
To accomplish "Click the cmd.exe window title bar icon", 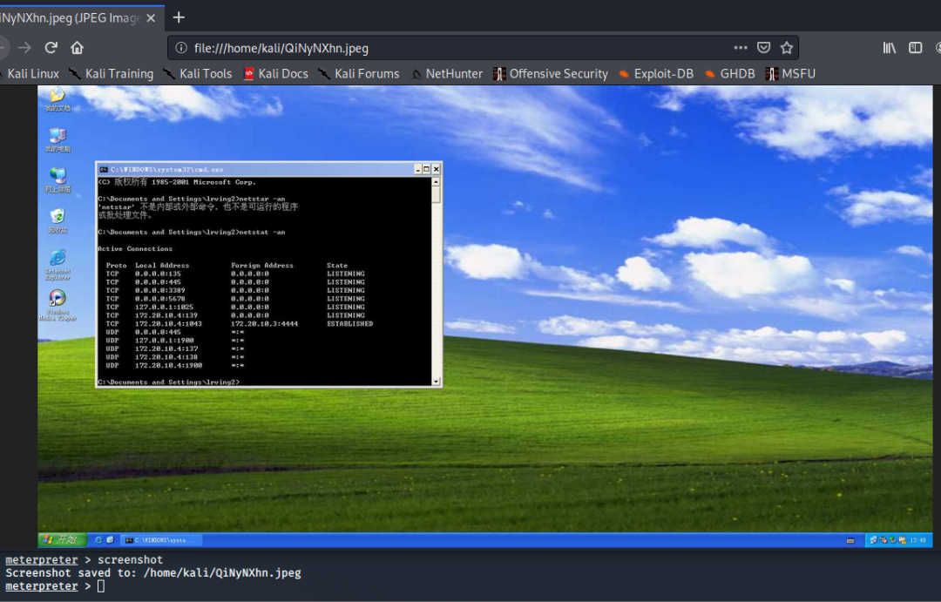I will [x=103, y=169].
